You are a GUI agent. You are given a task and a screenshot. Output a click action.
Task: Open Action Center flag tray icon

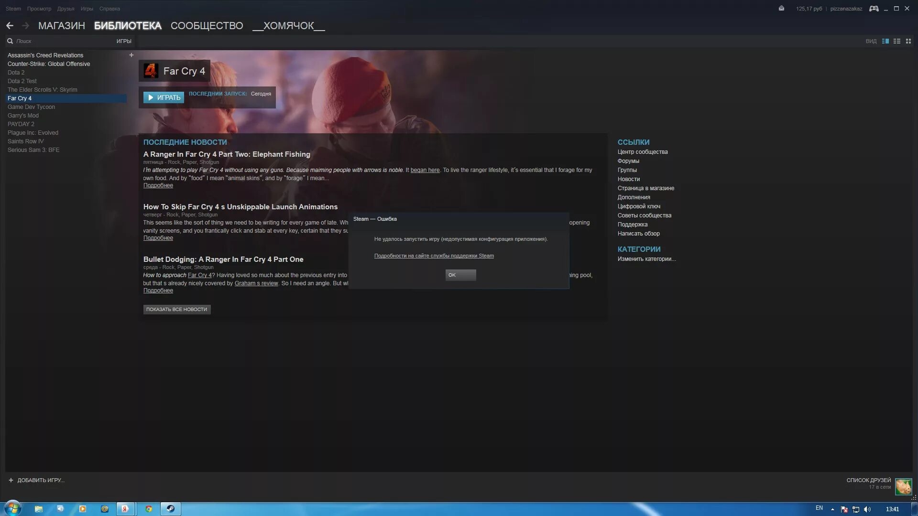(x=844, y=509)
